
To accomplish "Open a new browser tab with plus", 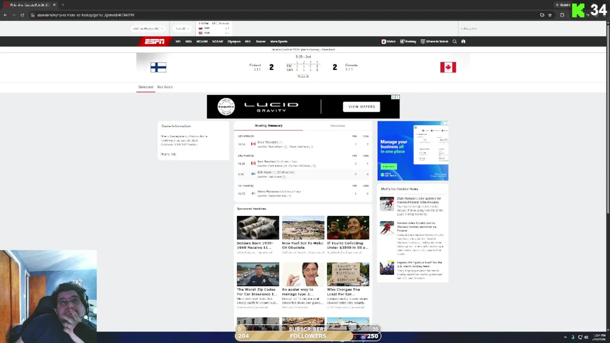I will [x=62, y=5].
